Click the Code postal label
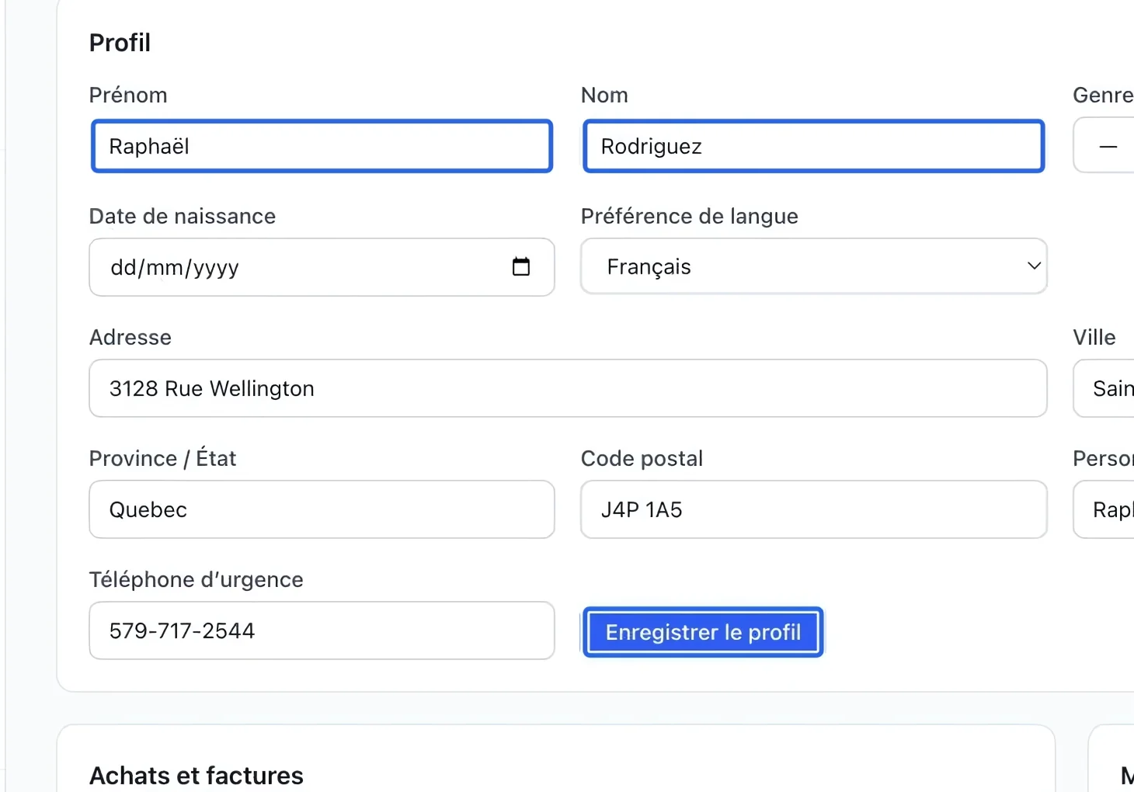The width and height of the screenshot is (1134, 792). click(x=642, y=458)
